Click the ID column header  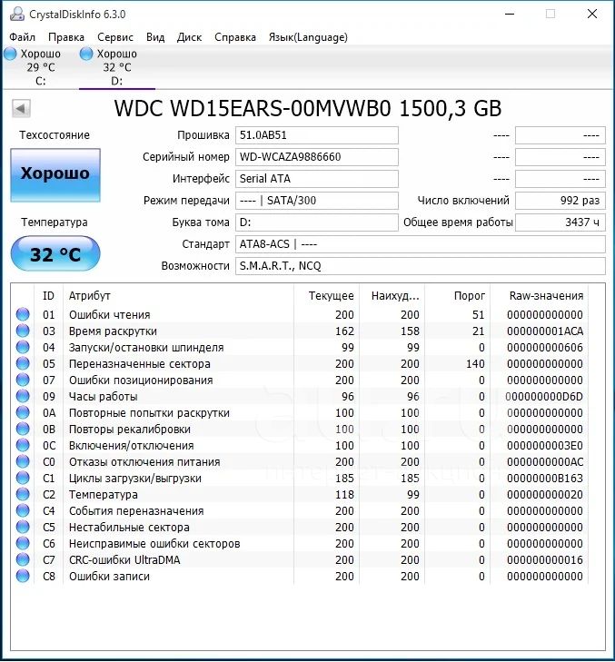48,295
